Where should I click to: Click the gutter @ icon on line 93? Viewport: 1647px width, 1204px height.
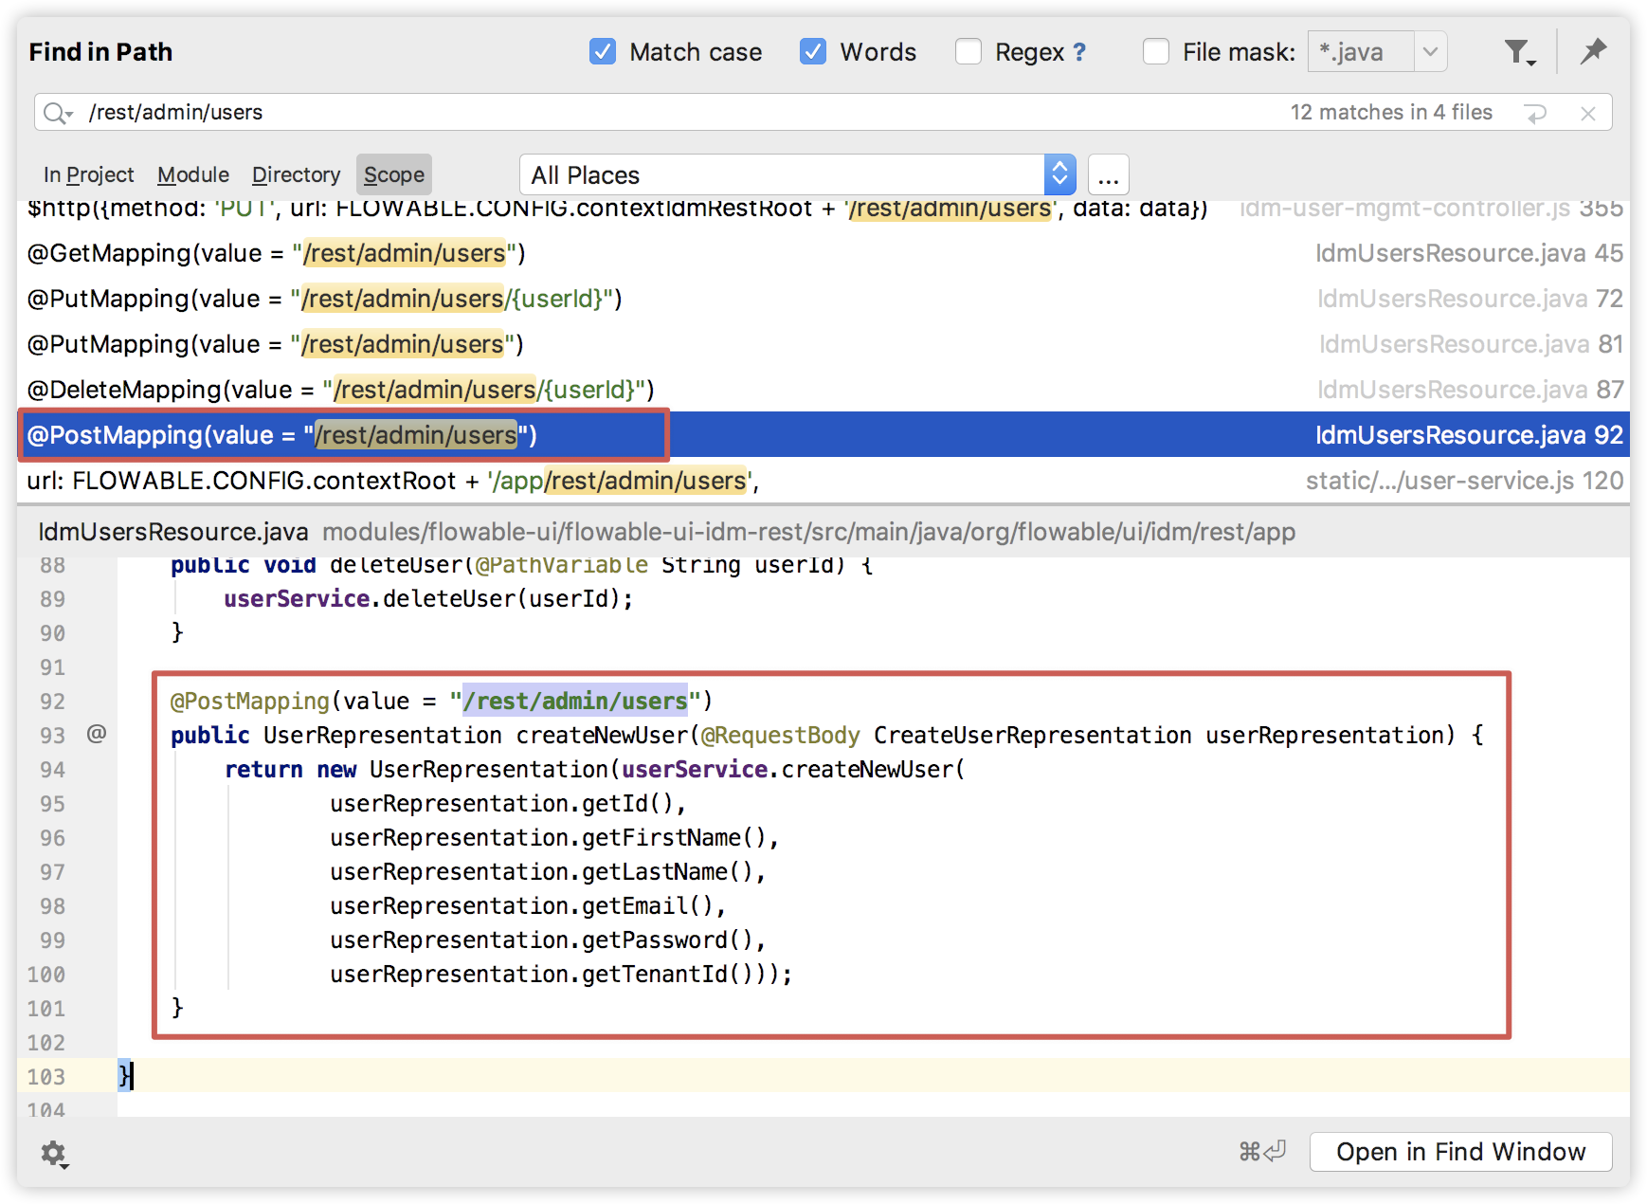(x=97, y=734)
